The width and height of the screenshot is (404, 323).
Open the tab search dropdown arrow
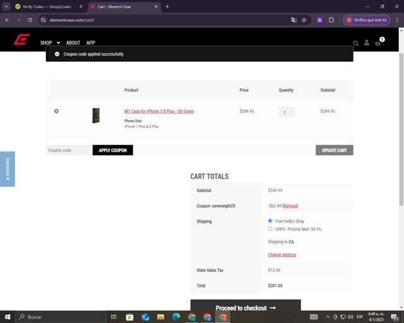[x=6, y=6]
